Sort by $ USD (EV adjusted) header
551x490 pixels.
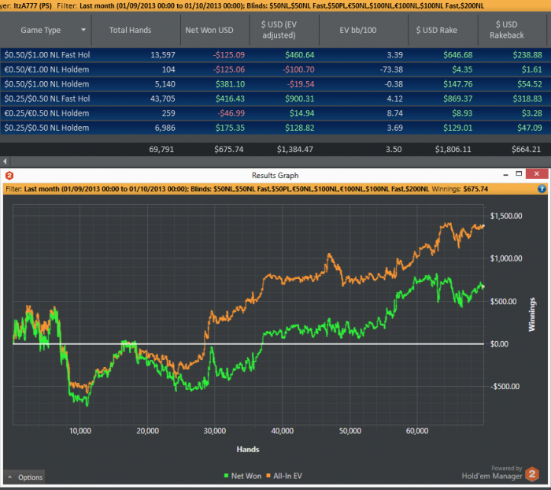279,30
